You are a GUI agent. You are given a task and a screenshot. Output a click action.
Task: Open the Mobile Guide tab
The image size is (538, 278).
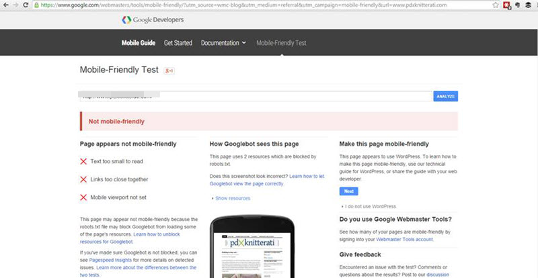(x=138, y=43)
